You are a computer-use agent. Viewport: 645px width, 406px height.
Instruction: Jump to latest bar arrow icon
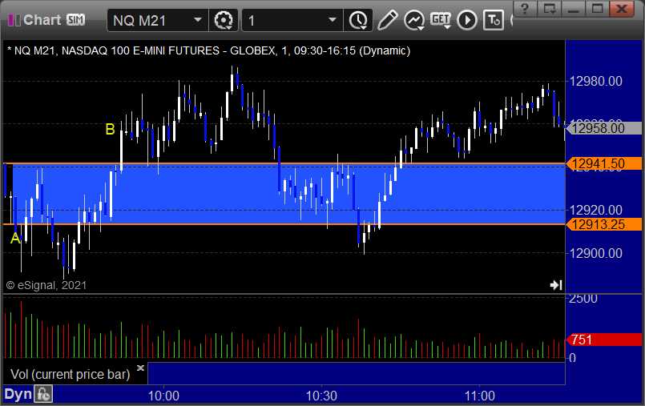[x=556, y=285]
